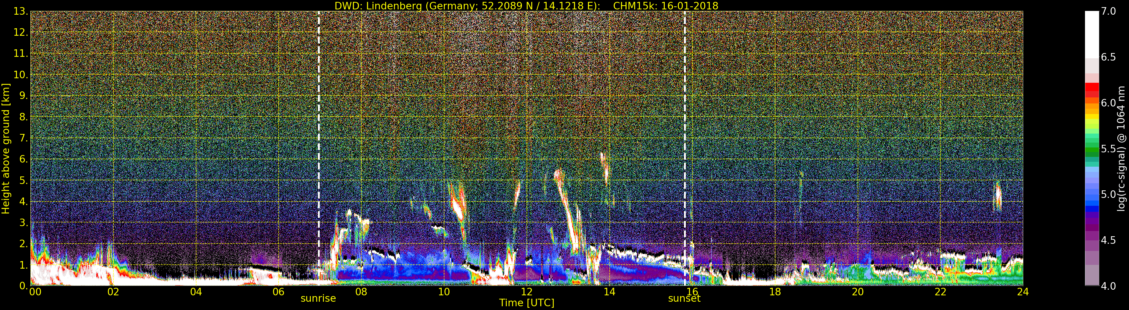Click the plot title 'DWD: Lindenberg (Germany; 52.2089 N / 14.1218 E)'

467,6
